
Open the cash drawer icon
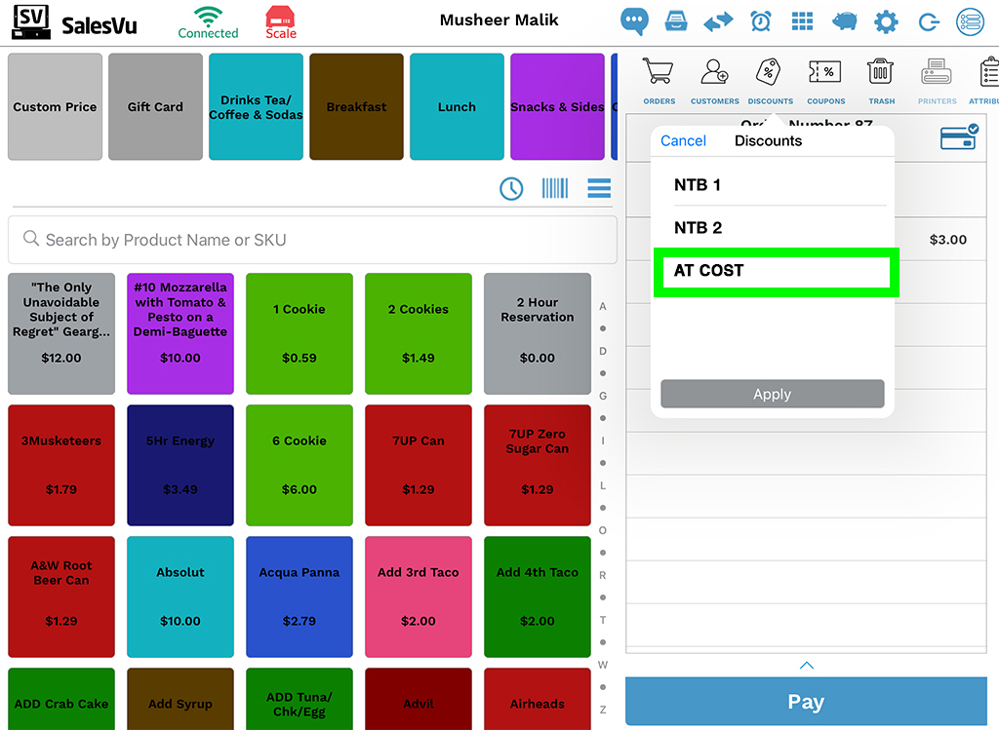[675, 21]
